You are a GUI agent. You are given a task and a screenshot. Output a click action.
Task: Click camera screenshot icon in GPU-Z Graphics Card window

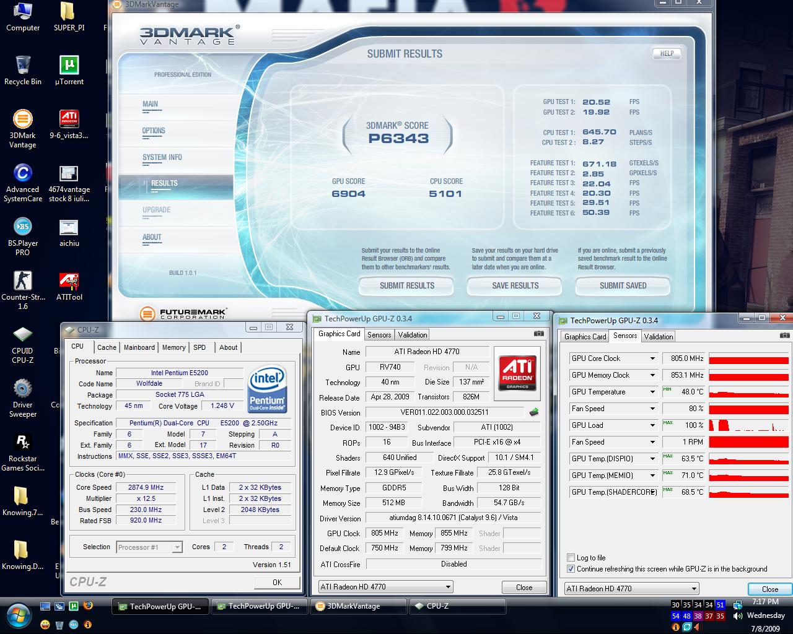pos(538,334)
